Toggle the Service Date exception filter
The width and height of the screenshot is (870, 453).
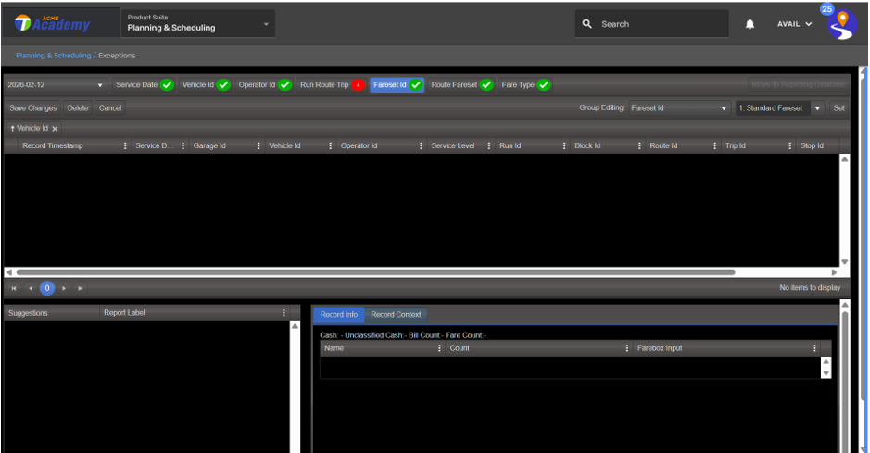point(144,84)
